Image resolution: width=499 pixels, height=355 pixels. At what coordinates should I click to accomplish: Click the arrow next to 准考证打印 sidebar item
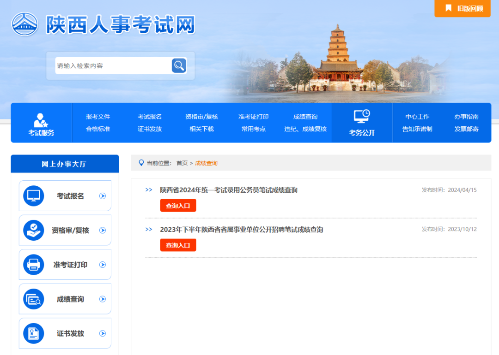coord(103,265)
